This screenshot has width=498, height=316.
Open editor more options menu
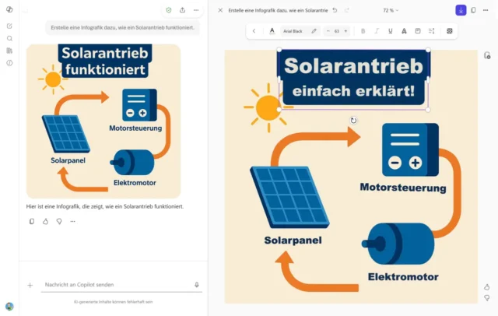486,10
